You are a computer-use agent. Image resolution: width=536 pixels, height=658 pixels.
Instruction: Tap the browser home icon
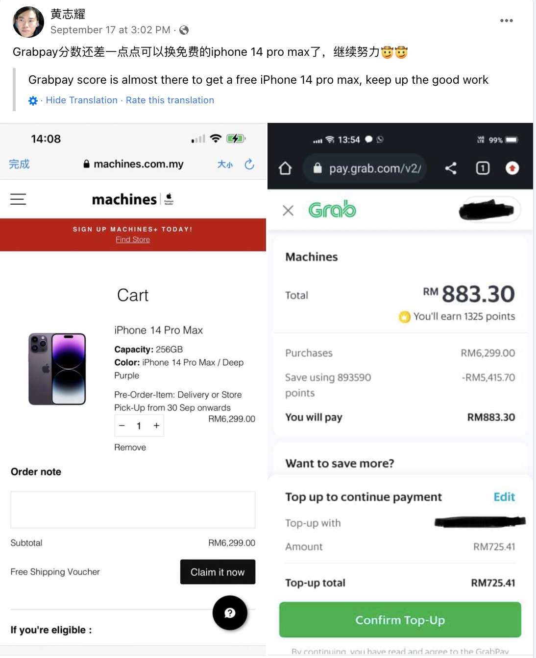(x=285, y=168)
